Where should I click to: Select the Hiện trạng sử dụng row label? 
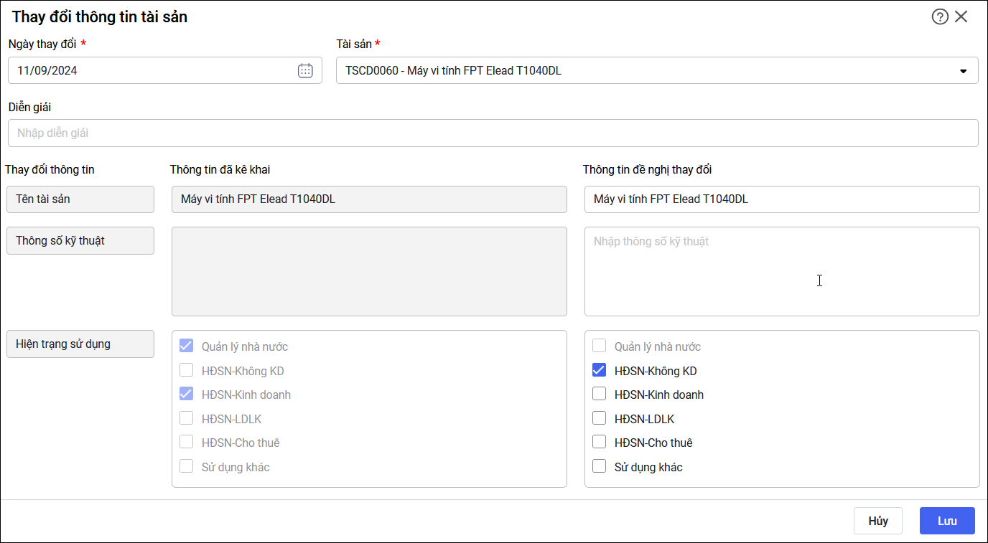click(x=80, y=344)
